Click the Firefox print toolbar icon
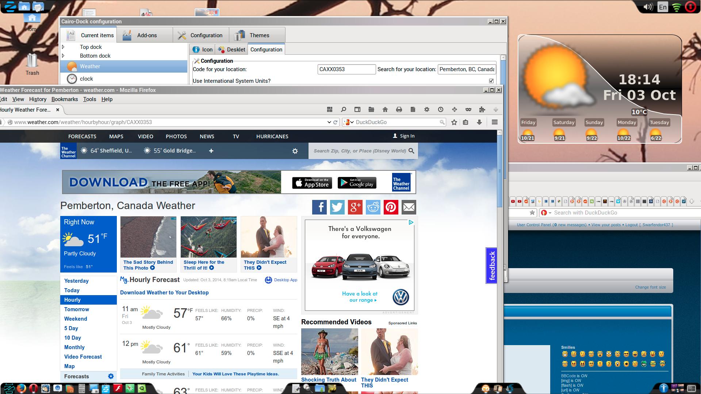Image resolution: width=701 pixels, height=394 pixels. tap(399, 109)
